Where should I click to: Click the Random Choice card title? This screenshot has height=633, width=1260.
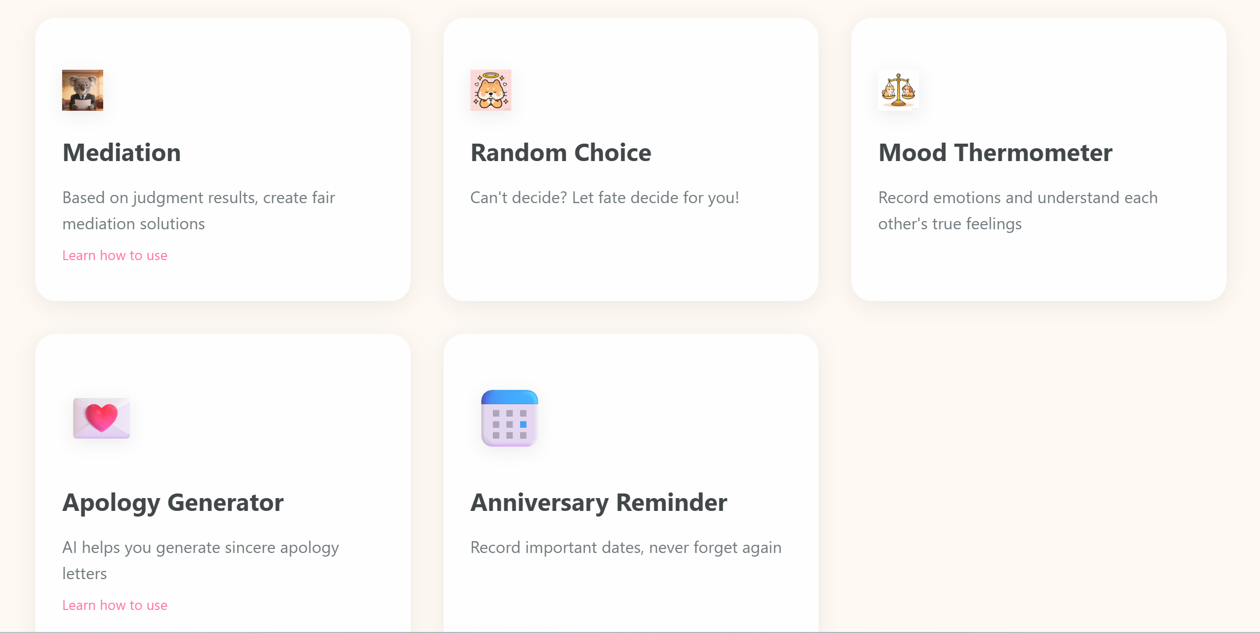560,152
